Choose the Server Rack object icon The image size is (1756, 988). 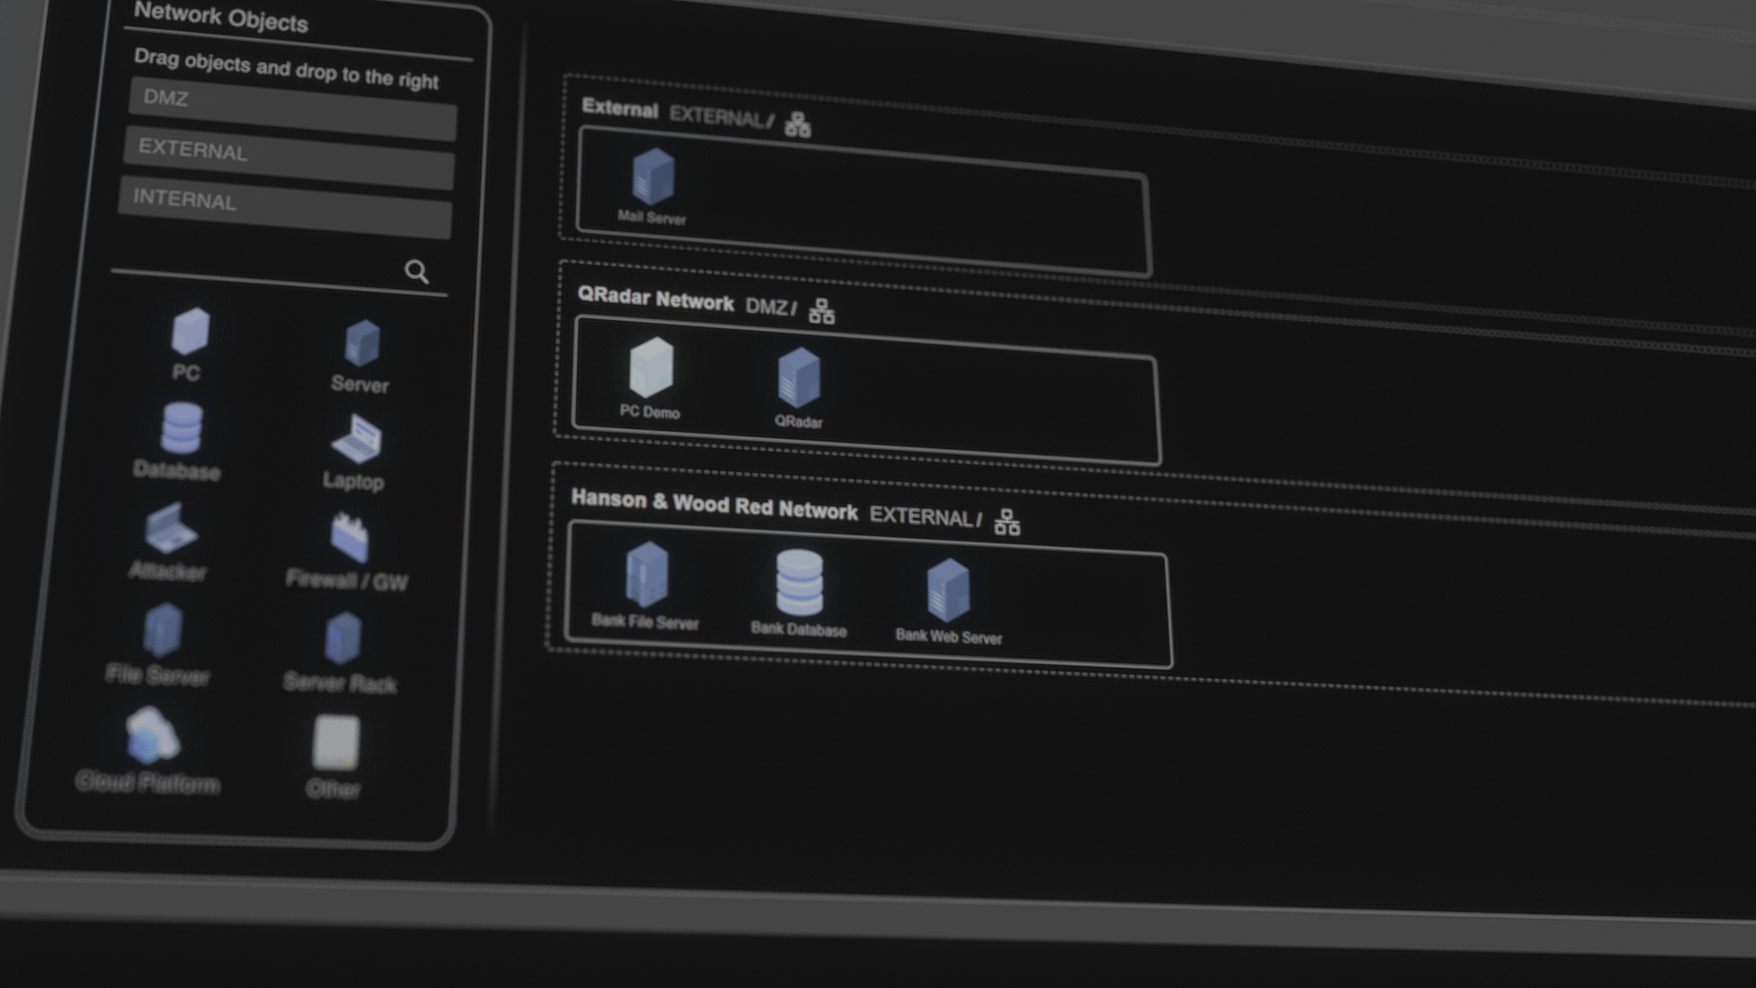pos(343,638)
